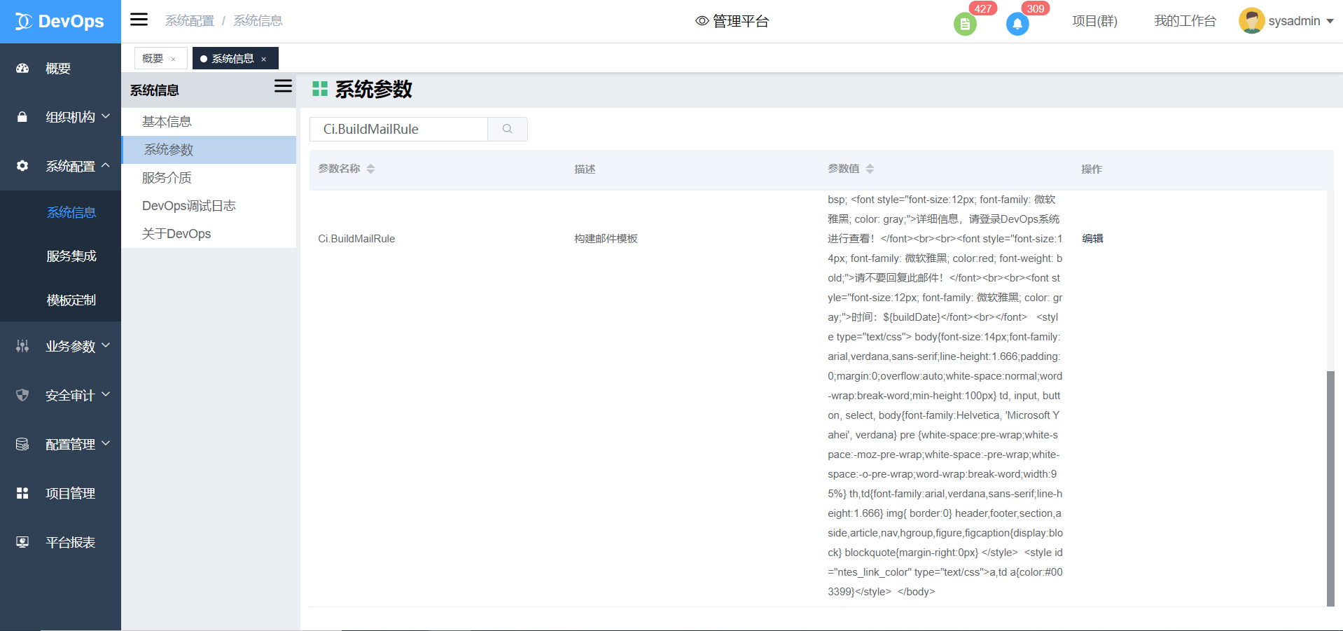Click the 平台报表 monitor icon
The height and width of the screenshot is (631, 1343).
(x=22, y=542)
